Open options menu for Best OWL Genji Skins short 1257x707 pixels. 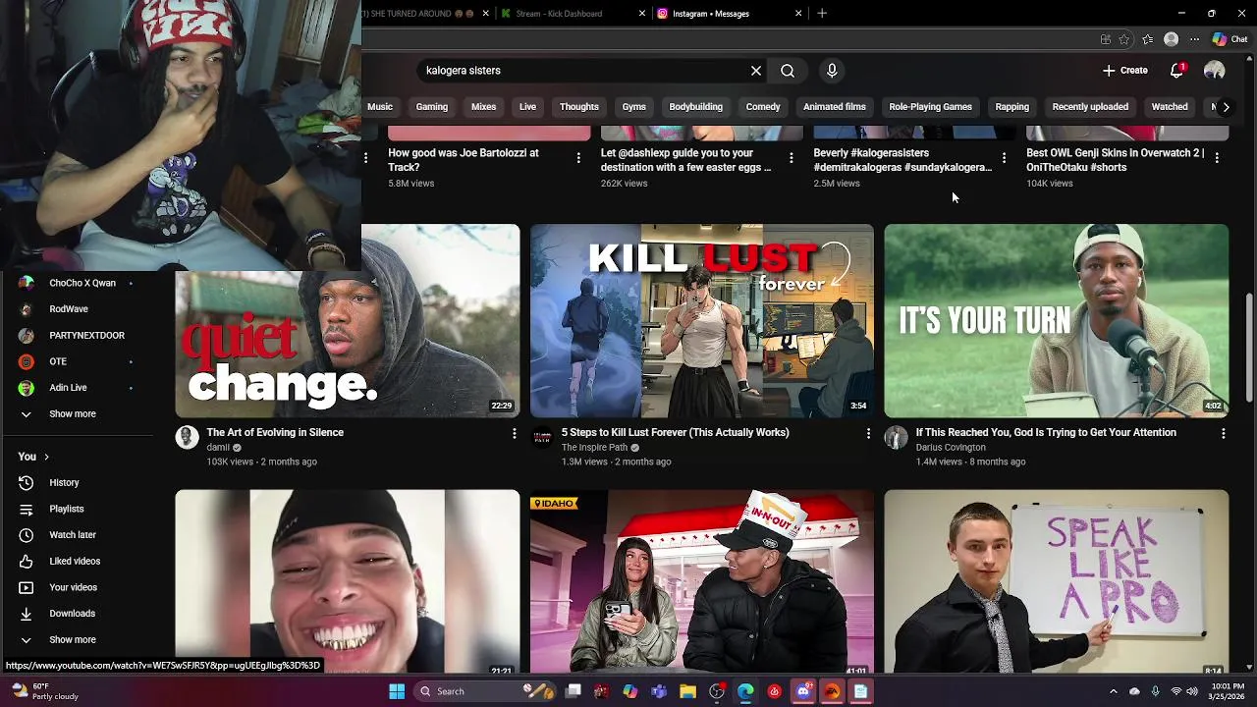coord(1217,157)
